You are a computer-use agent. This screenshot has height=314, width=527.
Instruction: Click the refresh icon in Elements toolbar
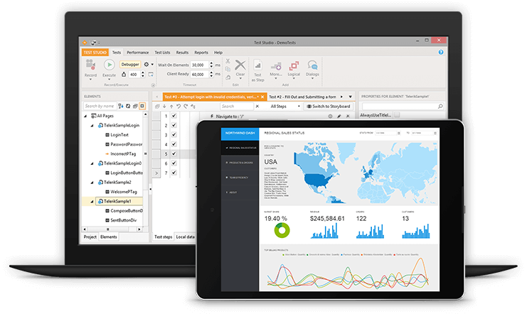coord(128,106)
